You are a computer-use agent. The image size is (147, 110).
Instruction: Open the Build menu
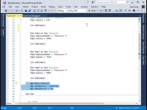click(x=43, y=7)
